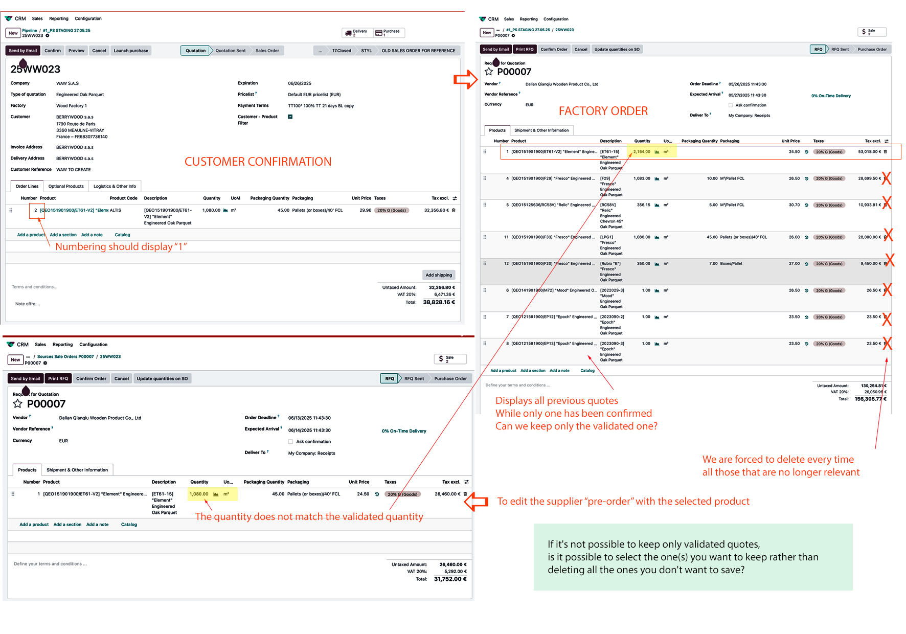Expand the '...' stages before 17.Closed
The image size is (906, 634).
coord(320,51)
